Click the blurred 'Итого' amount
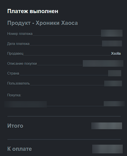The height and width of the screenshot is (156, 127). 107,126
